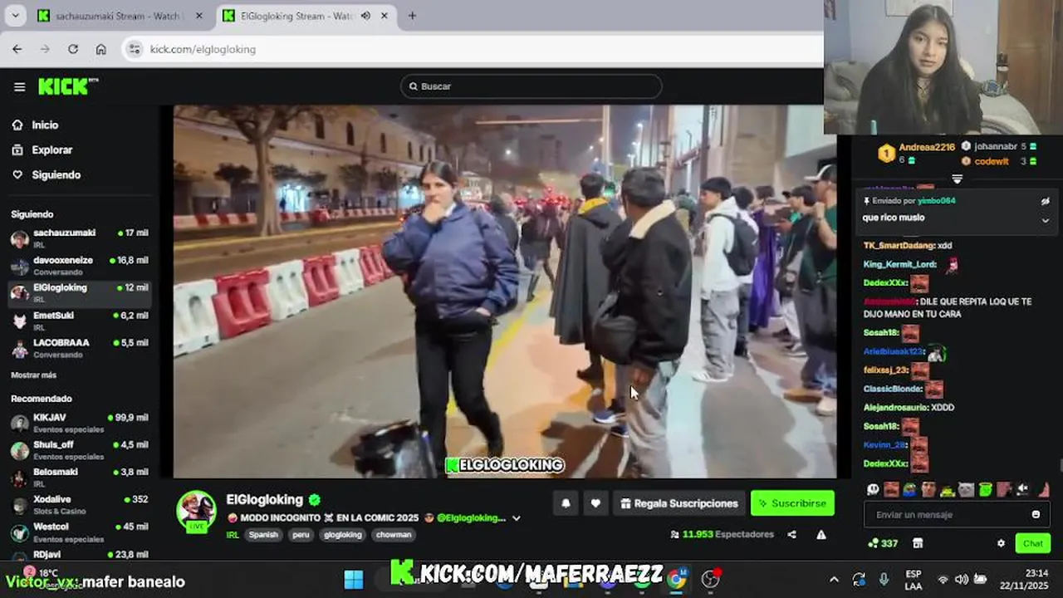Image resolution: width=1063 pixels, height=598 pixels.
Task: Click the Kick logo
Action: tap(67, 86)
